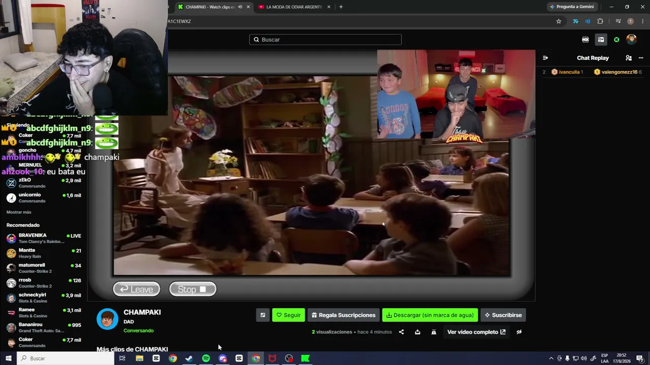The width and height of the screenshot is (650, 365).
Task: Open the Windows Start menu
Action: pyautogui.click(x=9, y=358)
